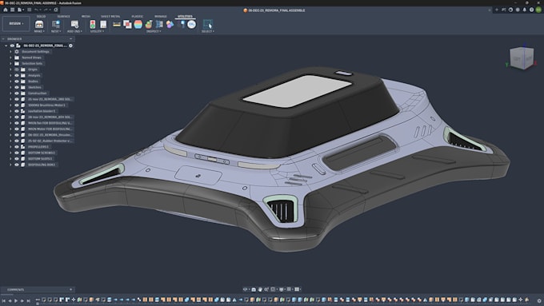Click the Measure ruler tool

[117, 24]
